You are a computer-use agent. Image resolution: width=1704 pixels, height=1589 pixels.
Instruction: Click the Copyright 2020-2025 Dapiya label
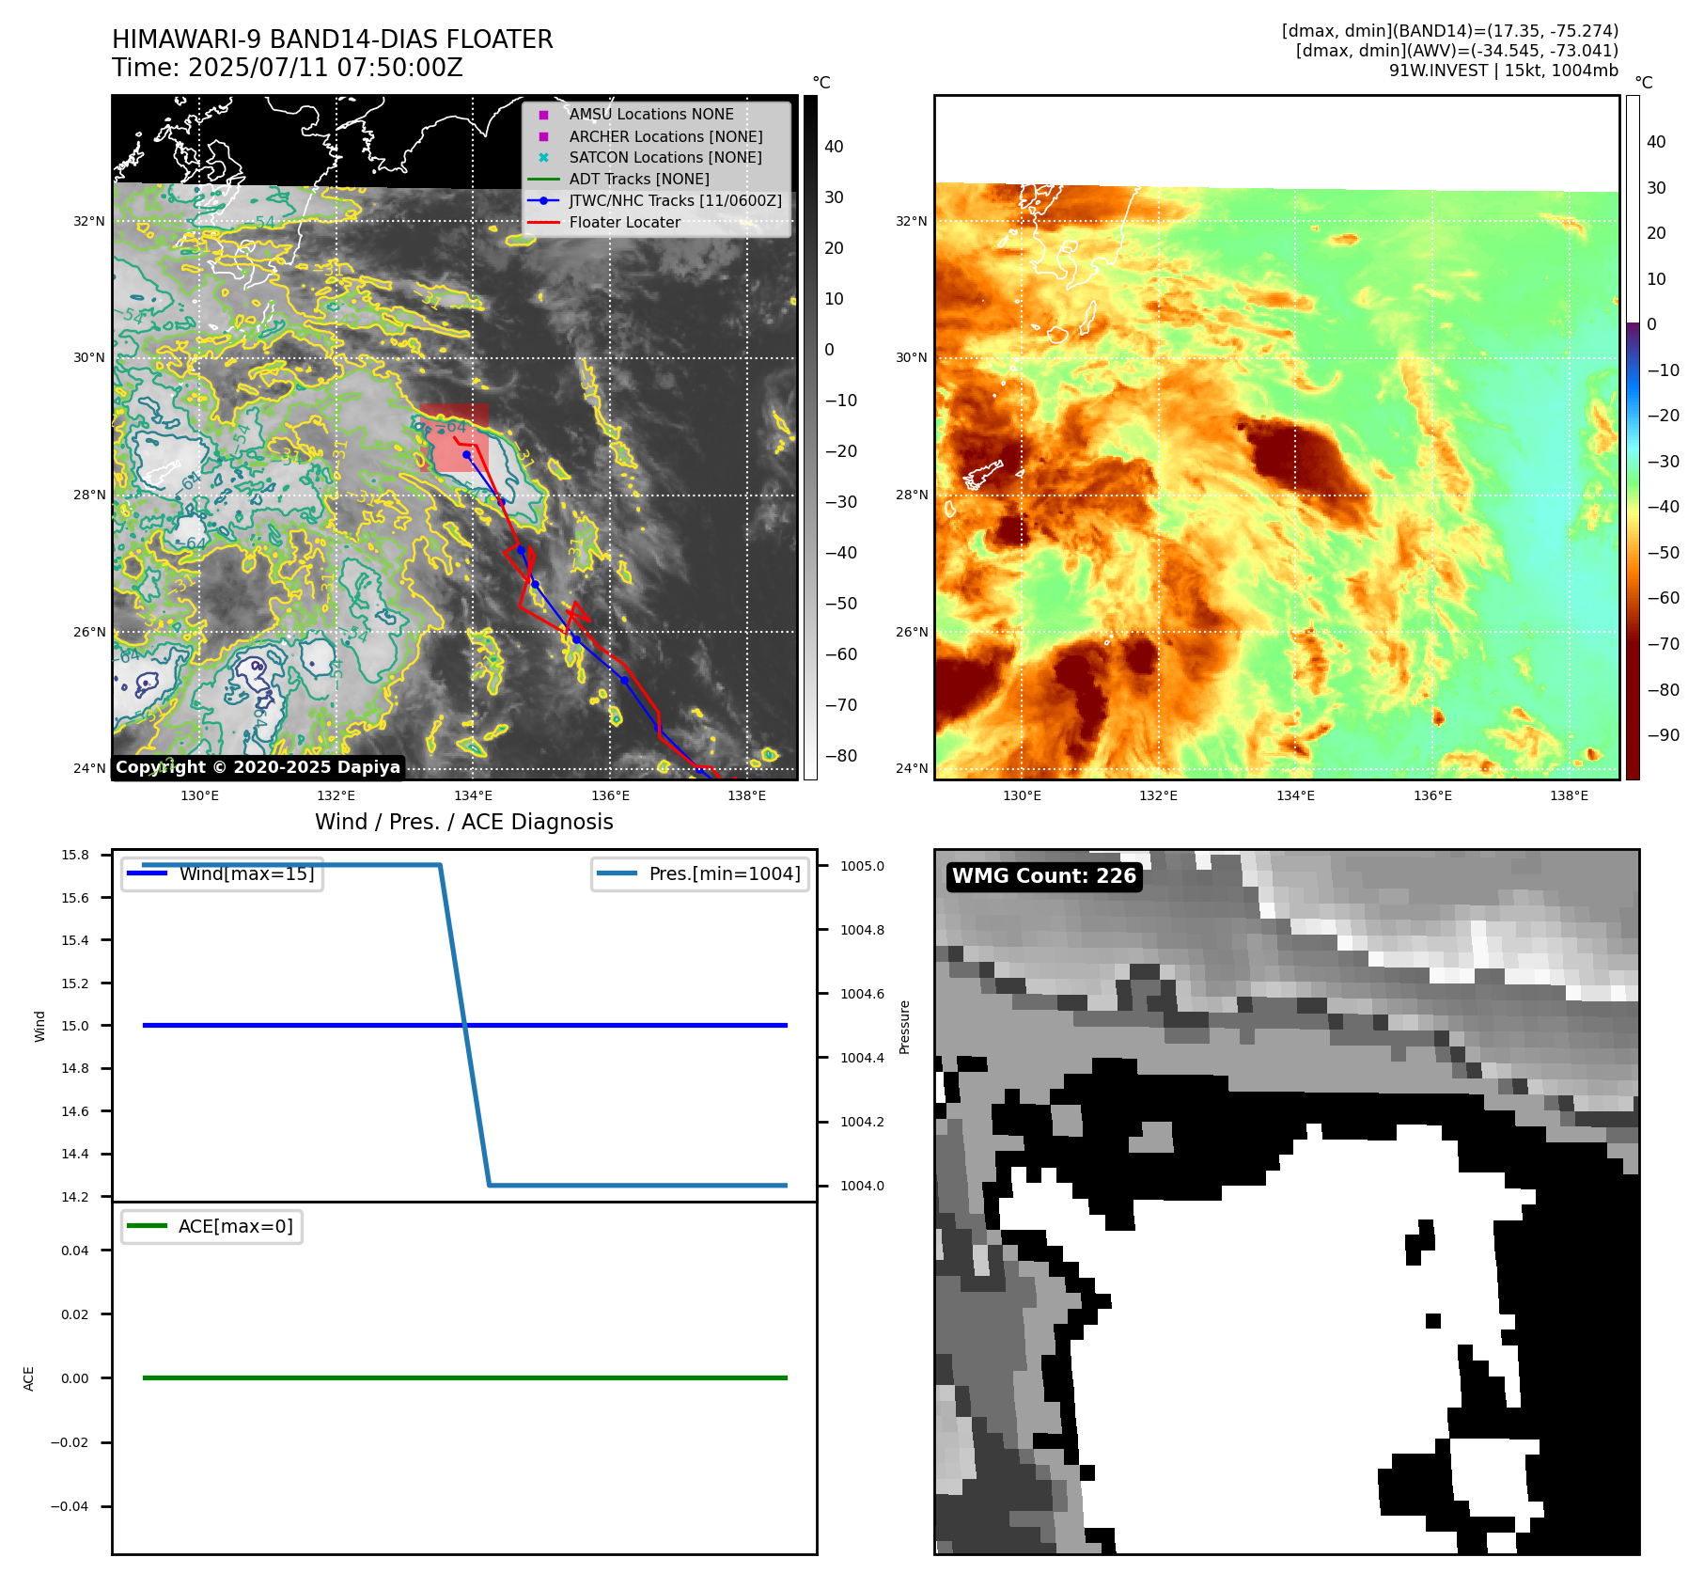258,767
